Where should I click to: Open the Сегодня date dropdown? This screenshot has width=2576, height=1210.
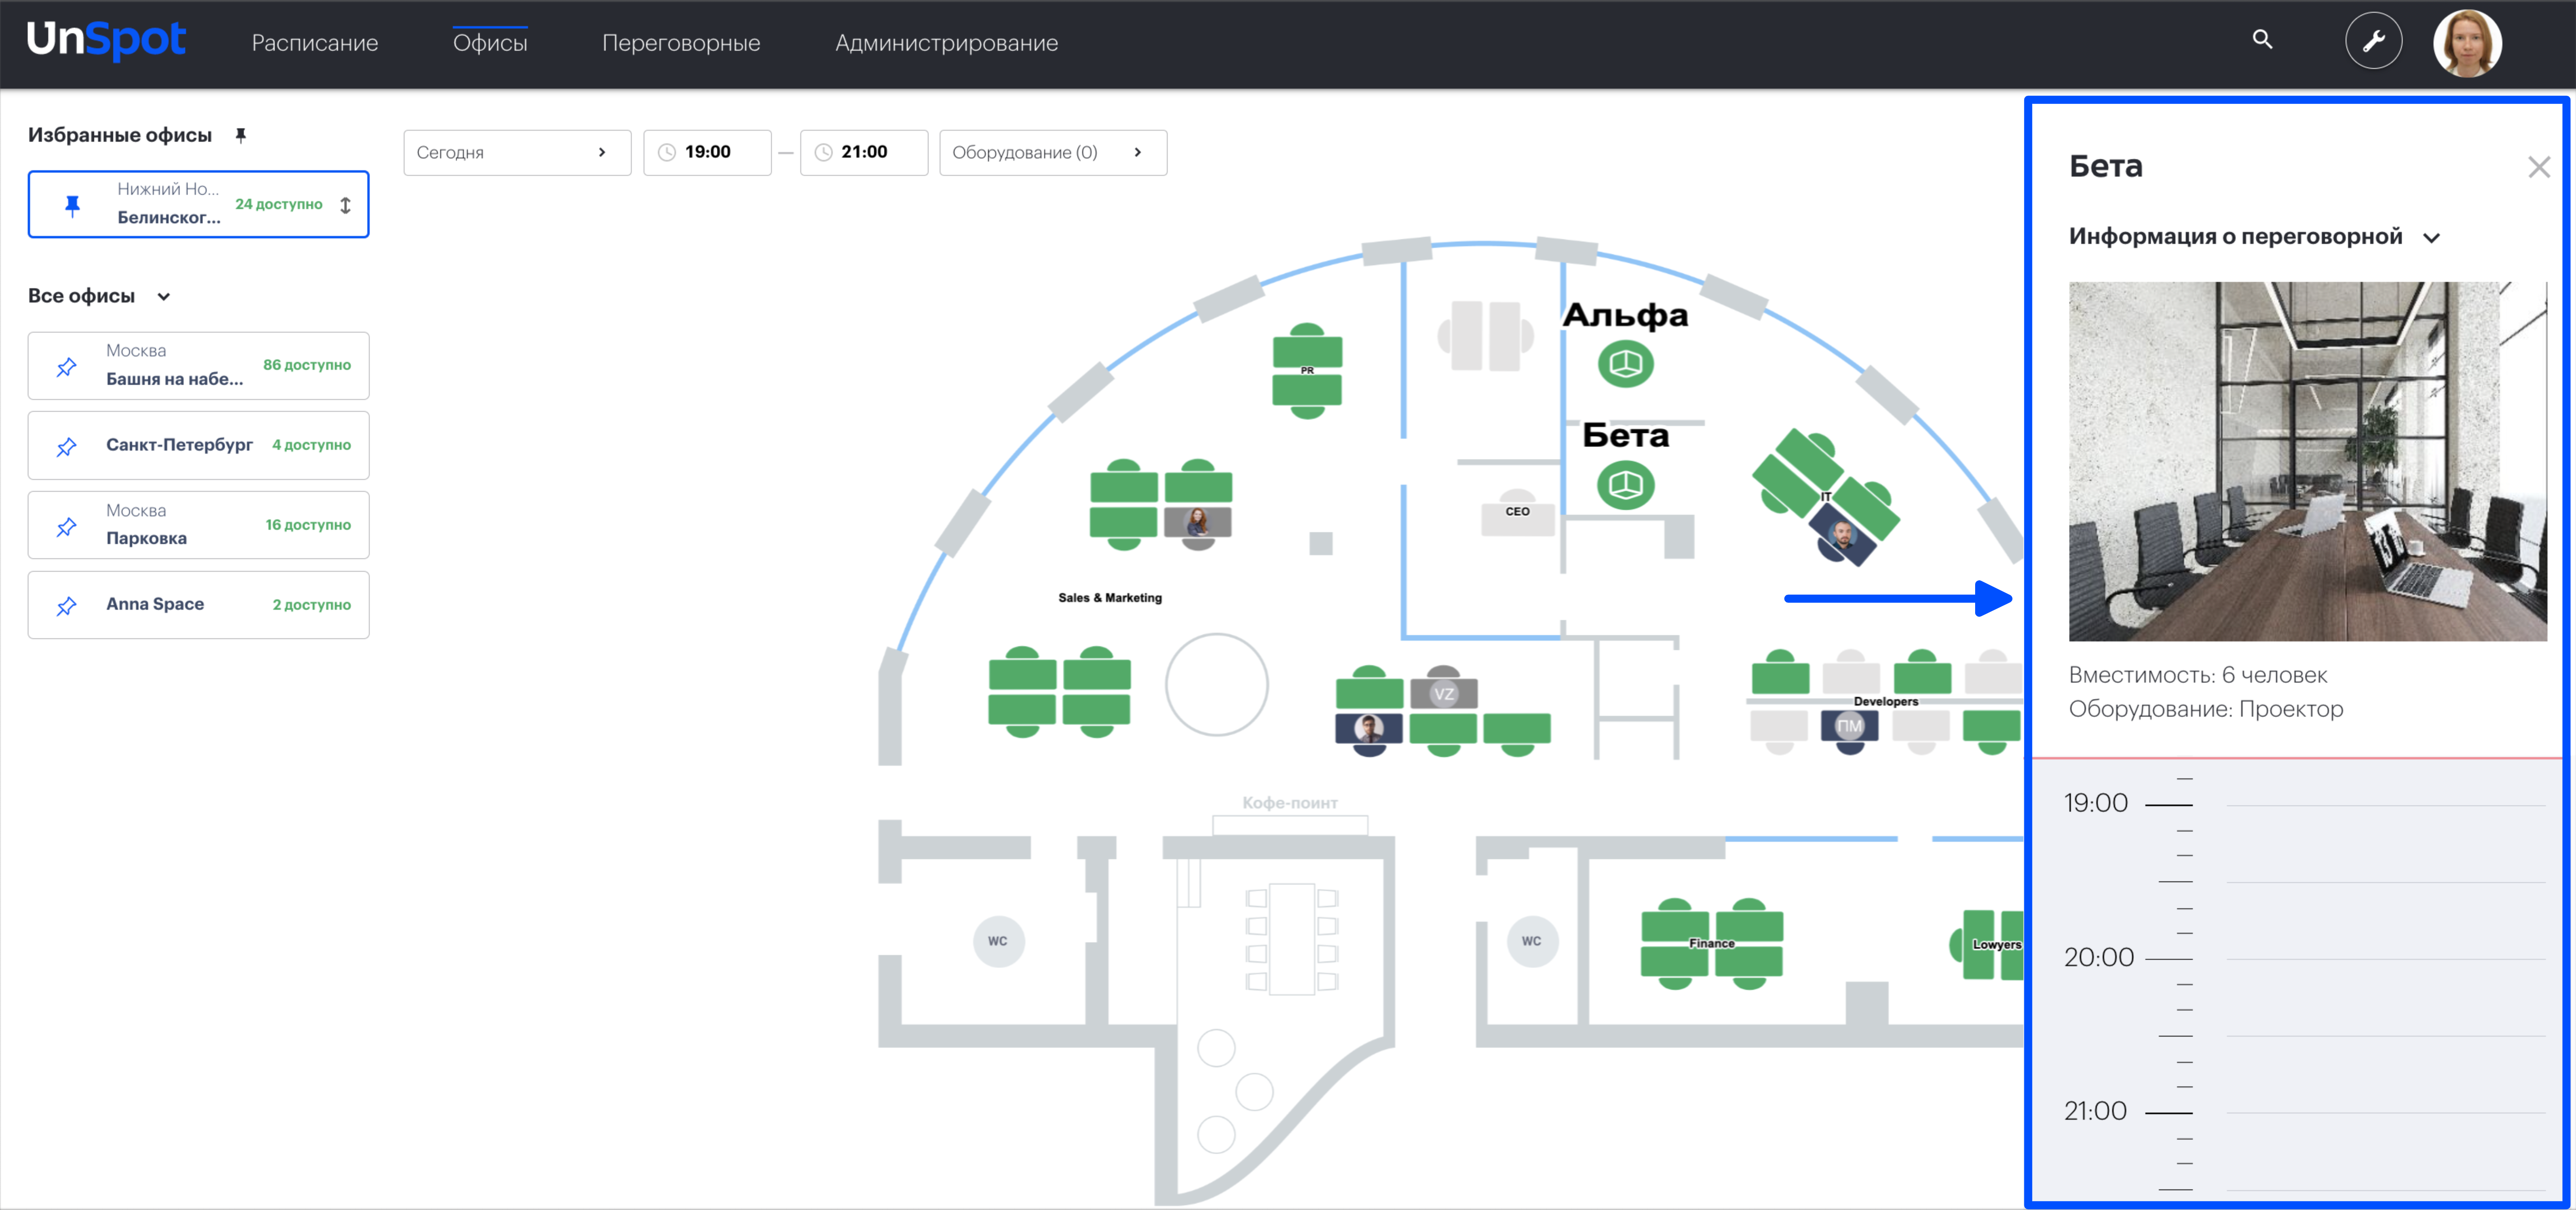tap(517, 152)
